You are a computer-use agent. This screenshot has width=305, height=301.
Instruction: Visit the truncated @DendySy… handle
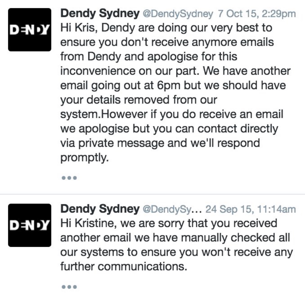click(173, 209)
